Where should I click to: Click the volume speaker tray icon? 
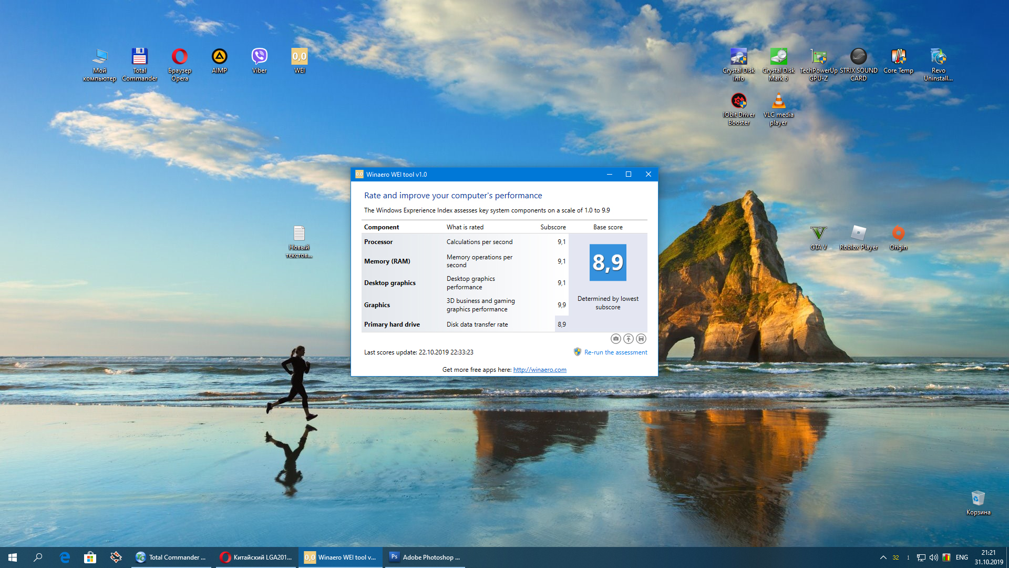933,557
